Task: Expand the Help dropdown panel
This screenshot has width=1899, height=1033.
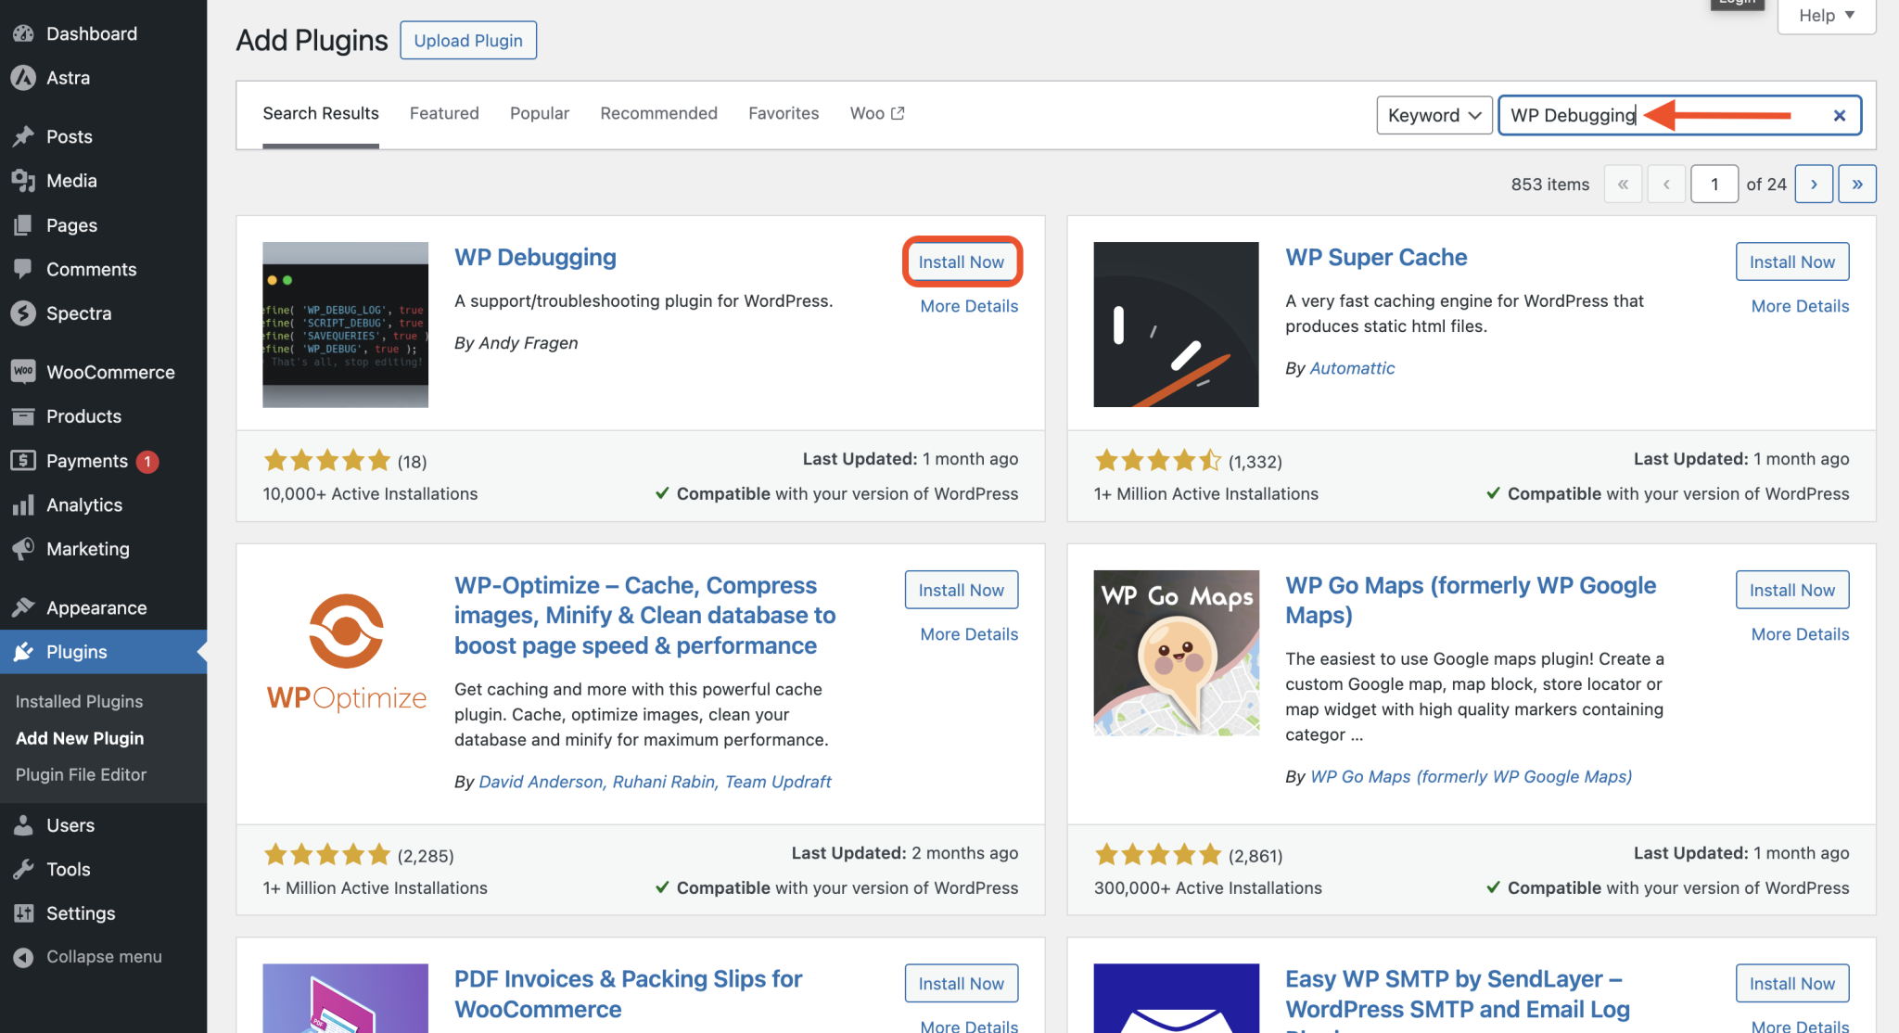Action: tap(1826, 16)
